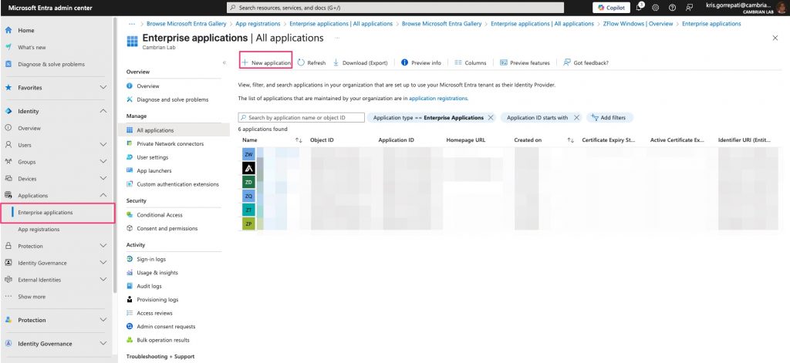Go to Home in left navigation
790x363 pixels.
[25, 30]
